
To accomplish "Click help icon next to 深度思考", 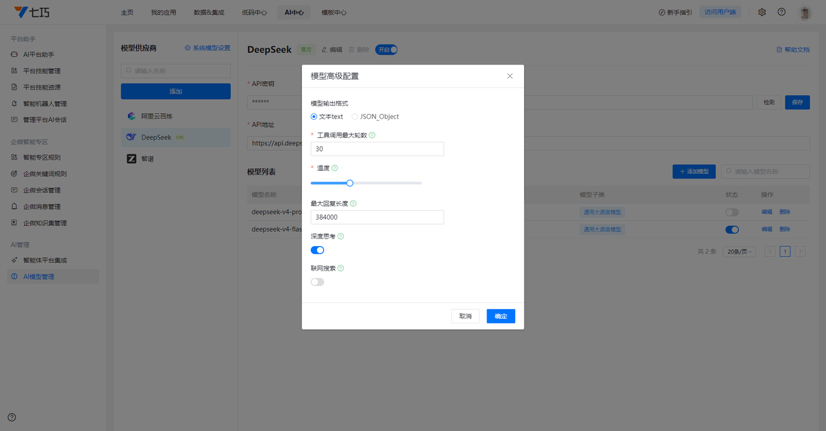I will [341, 236].
